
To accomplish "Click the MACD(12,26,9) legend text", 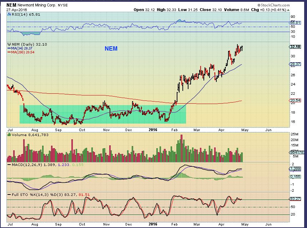I will [27, 165].
